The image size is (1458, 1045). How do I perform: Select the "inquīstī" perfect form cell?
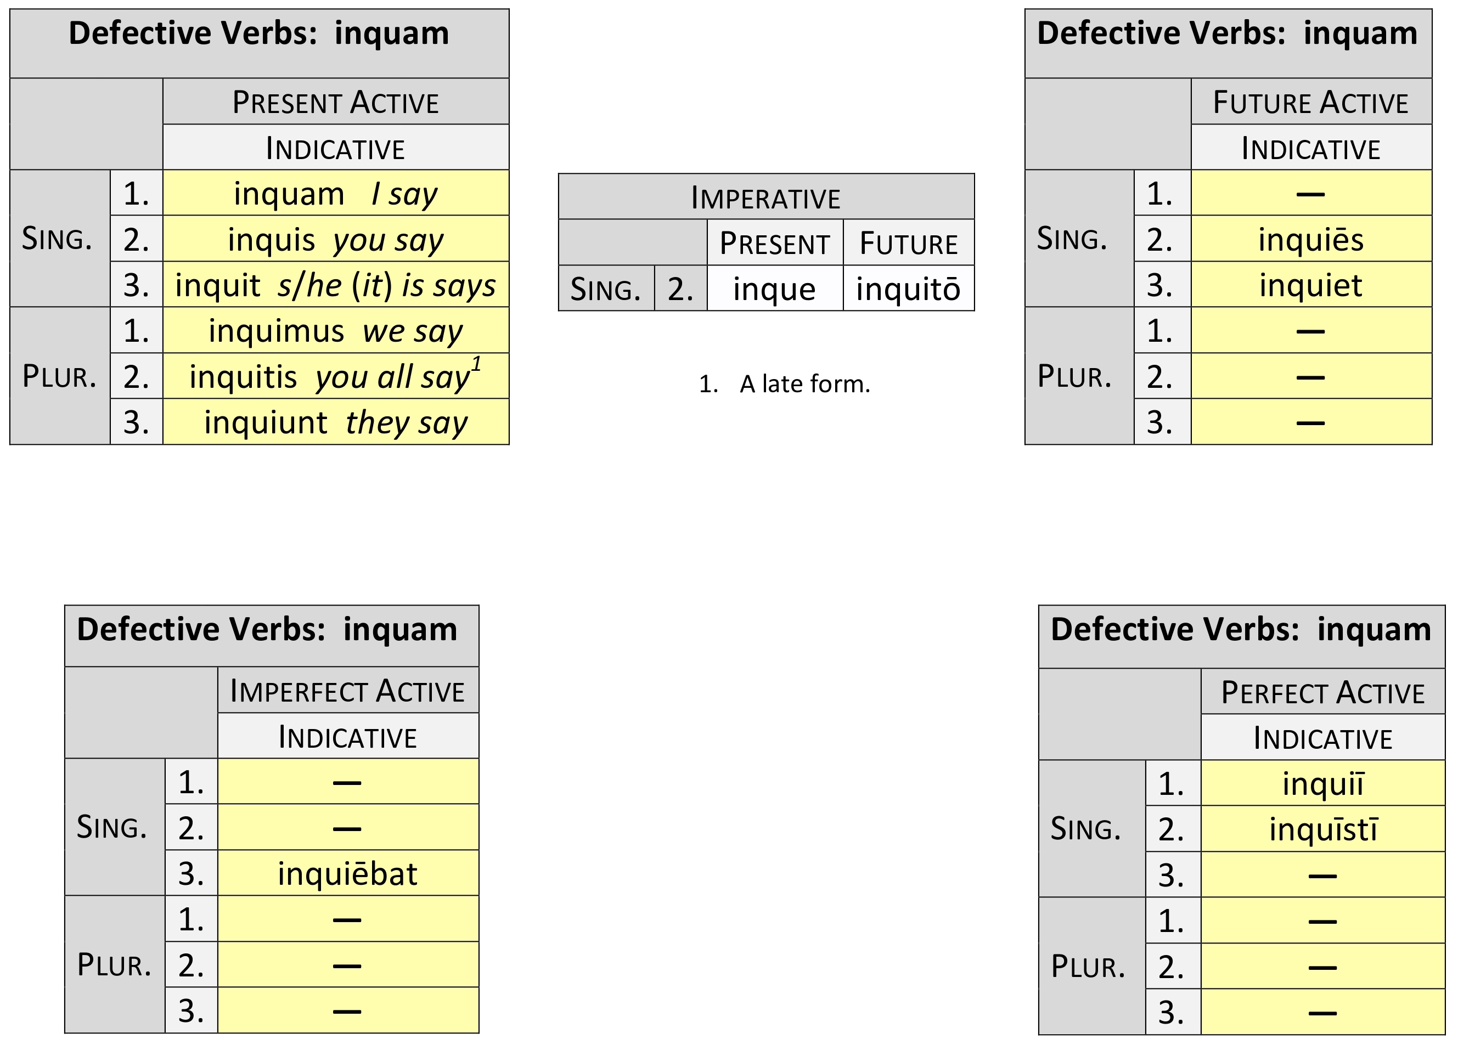click(1322, 829)
